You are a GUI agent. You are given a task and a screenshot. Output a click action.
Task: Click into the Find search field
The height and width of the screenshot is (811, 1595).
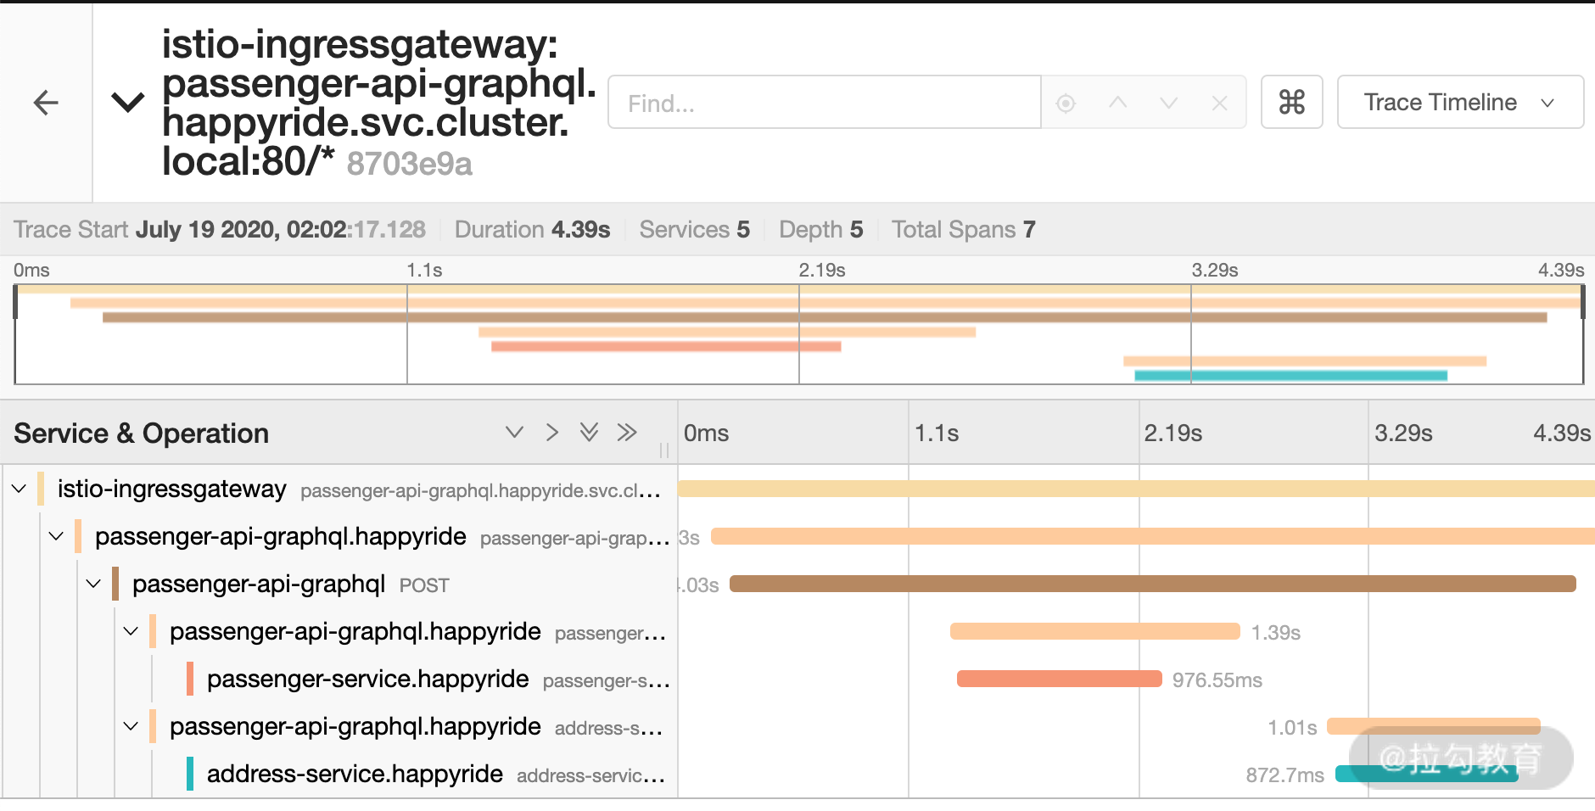click(x=825, y=103)
